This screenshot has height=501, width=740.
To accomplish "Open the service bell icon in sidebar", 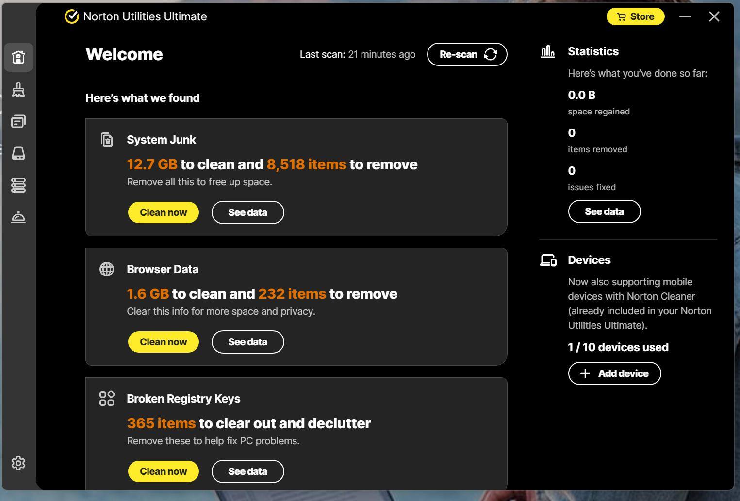I will click(x=18, y=217).
